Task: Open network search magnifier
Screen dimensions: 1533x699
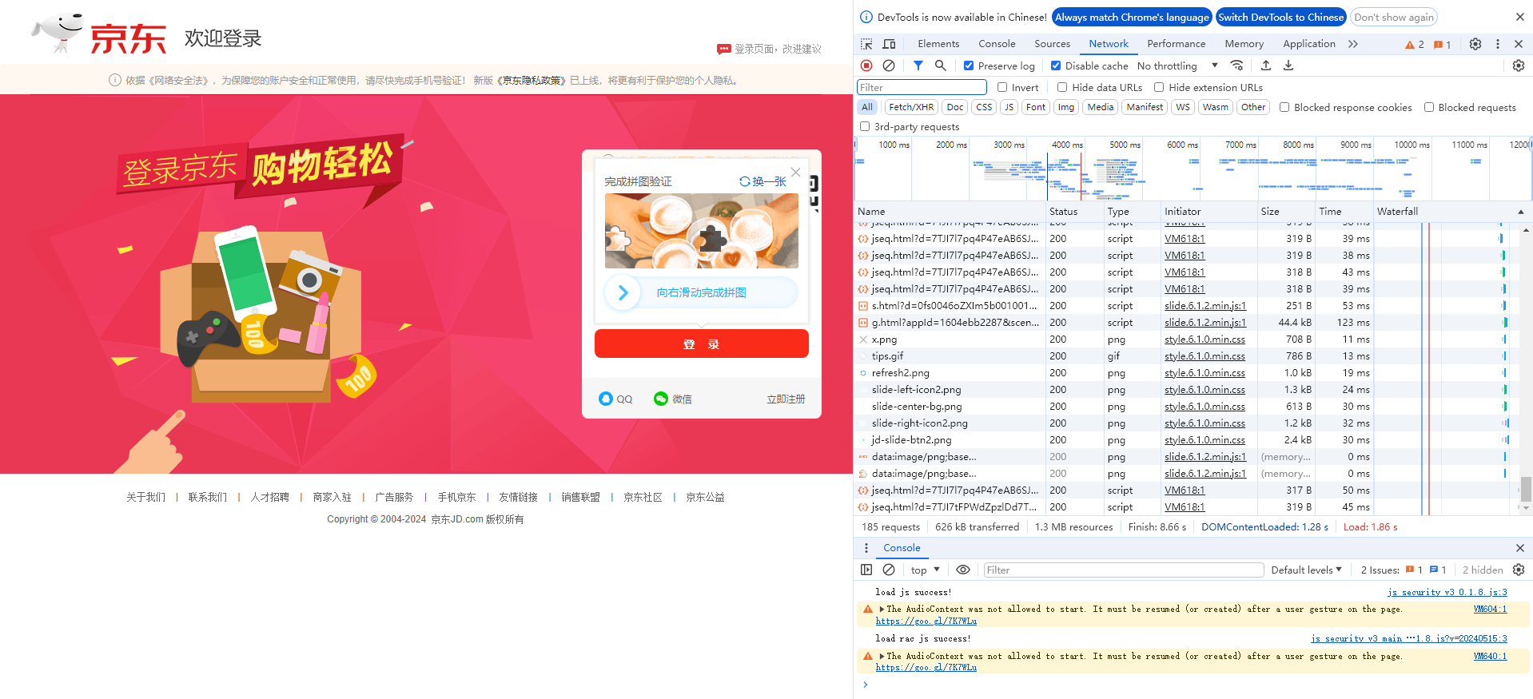Action: pyautogui.click(x=941, y=66)
